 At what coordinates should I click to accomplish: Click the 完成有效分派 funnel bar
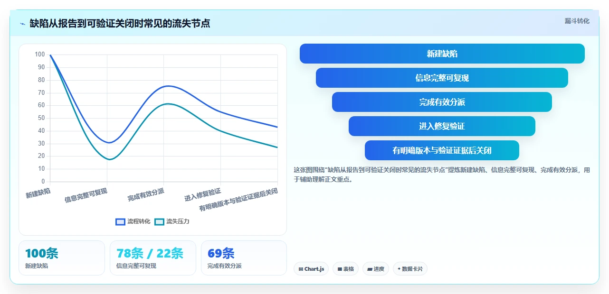(442, 102)
